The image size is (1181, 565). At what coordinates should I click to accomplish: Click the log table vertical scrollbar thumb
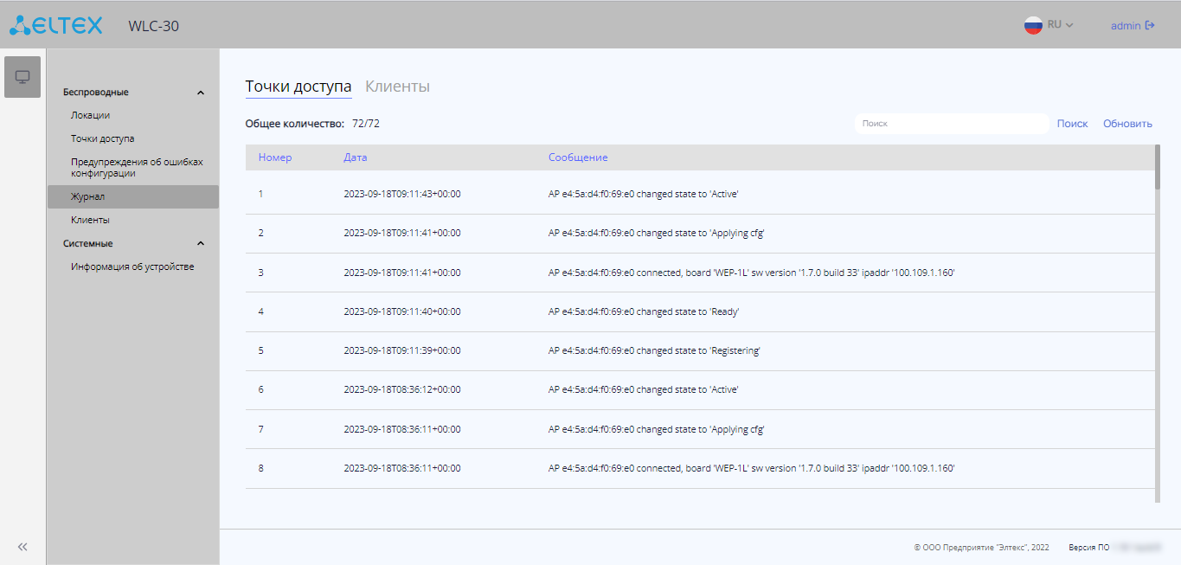[1158, 166]
